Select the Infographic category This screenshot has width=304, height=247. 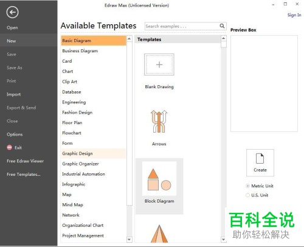point(94,184)
